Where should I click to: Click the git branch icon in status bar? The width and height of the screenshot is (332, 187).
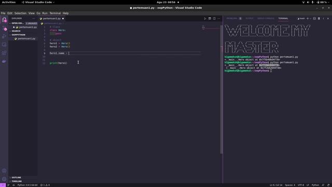point(8,185)
